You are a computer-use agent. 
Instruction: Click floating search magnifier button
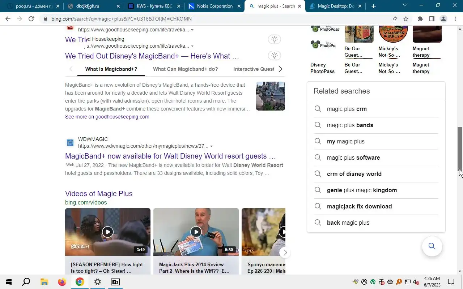tap(432, 246)
